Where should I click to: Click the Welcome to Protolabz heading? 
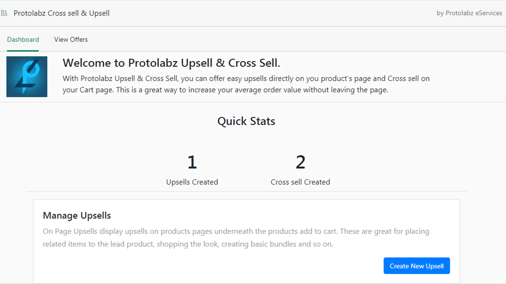coord(171,63)
